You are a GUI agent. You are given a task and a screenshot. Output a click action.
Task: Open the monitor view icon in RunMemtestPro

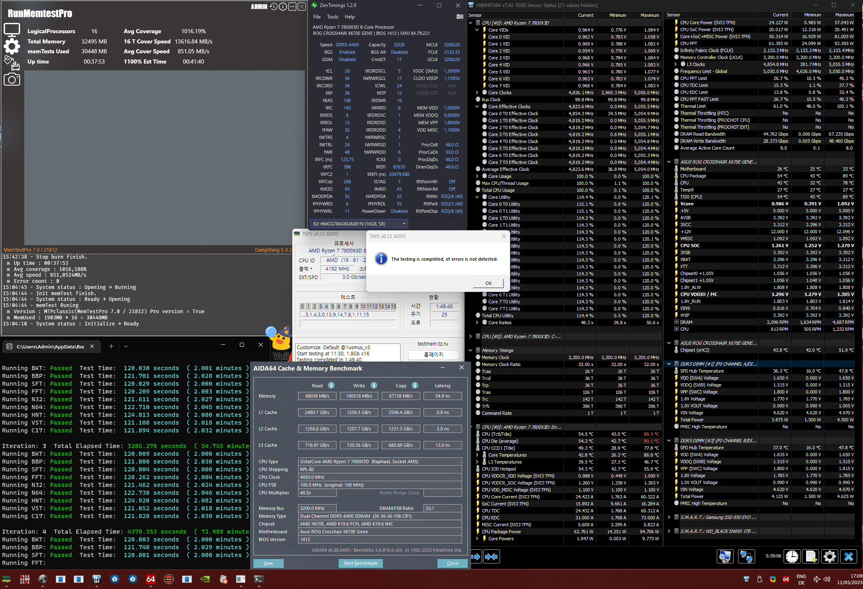[12, 30]
